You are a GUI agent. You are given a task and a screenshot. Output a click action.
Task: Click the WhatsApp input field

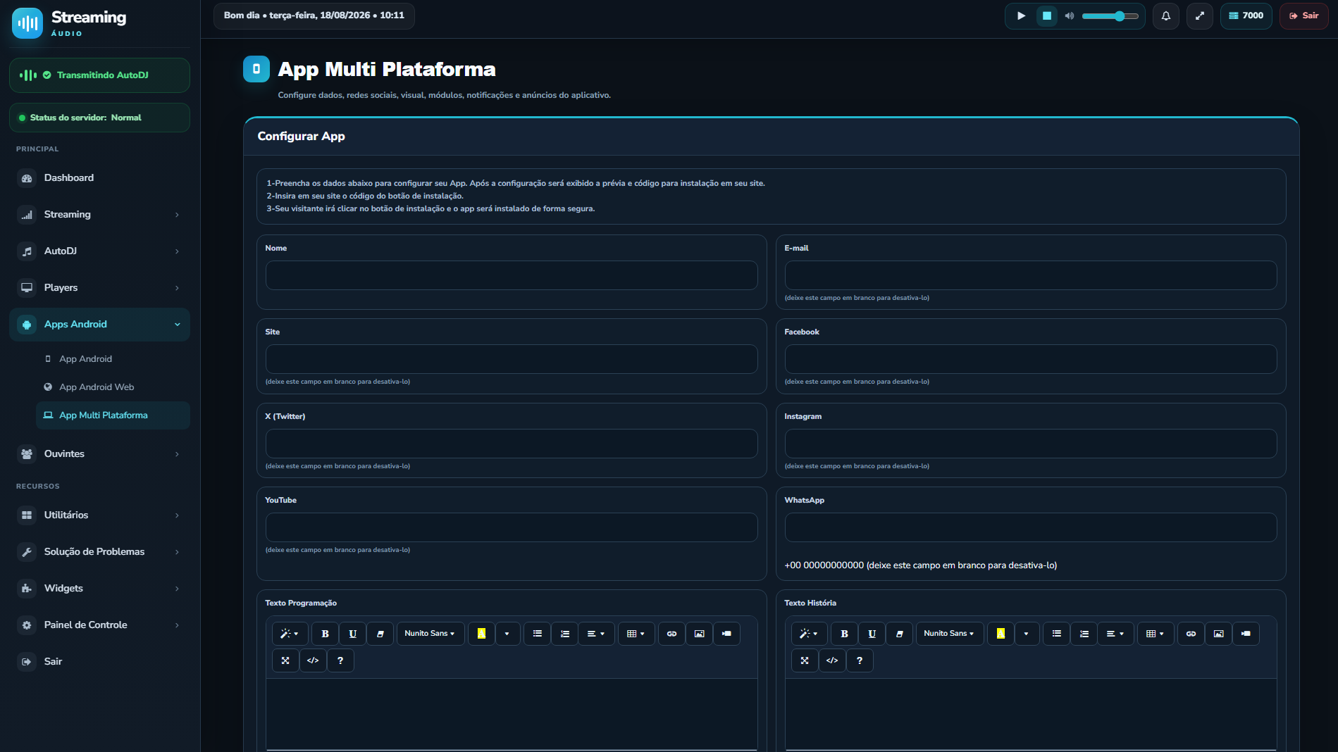pos(1031,527)
